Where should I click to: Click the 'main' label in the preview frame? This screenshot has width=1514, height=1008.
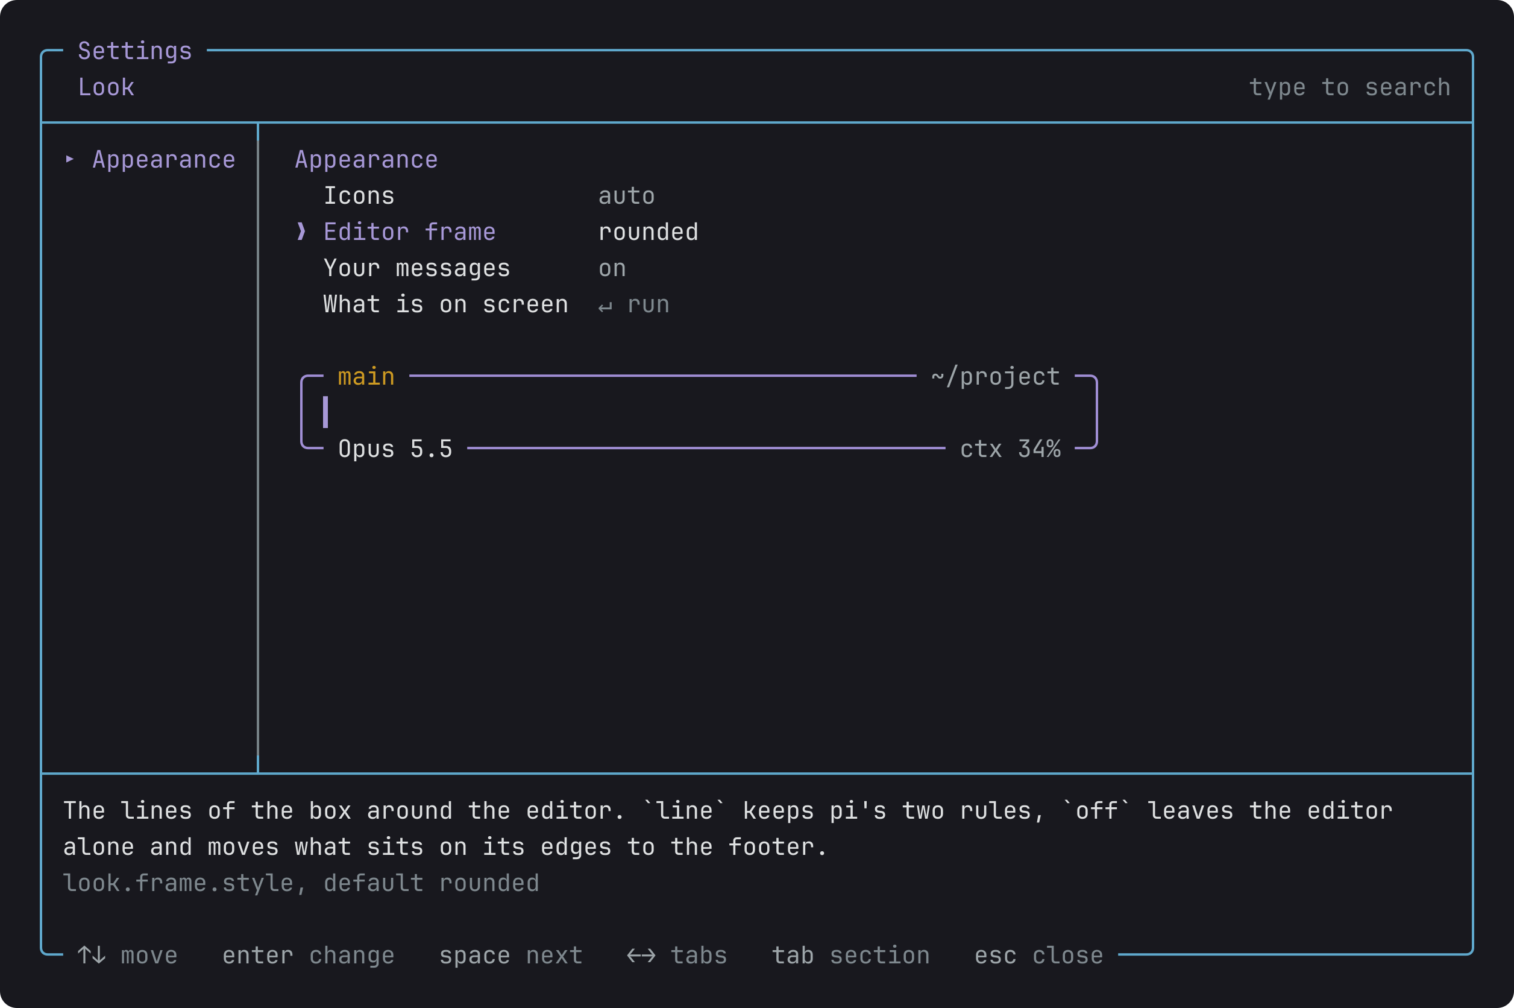pos(366,377)
